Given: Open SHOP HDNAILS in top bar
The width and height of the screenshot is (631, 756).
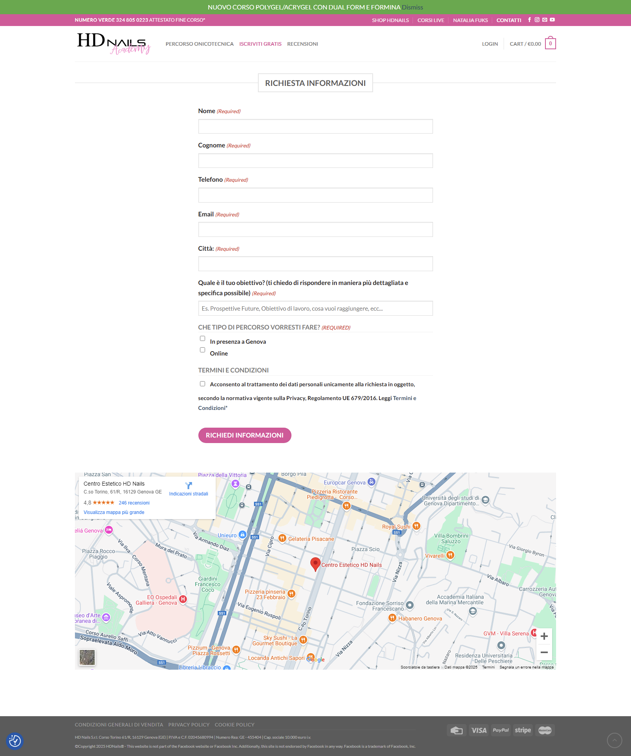Looking at the screenshot, I should point(390,20).
